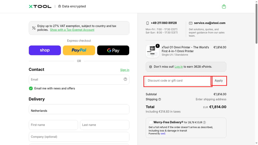This screenshot has height=145, width=258.
Task: Open the shopping bag cart icon
Action: (x=224, y=6)
